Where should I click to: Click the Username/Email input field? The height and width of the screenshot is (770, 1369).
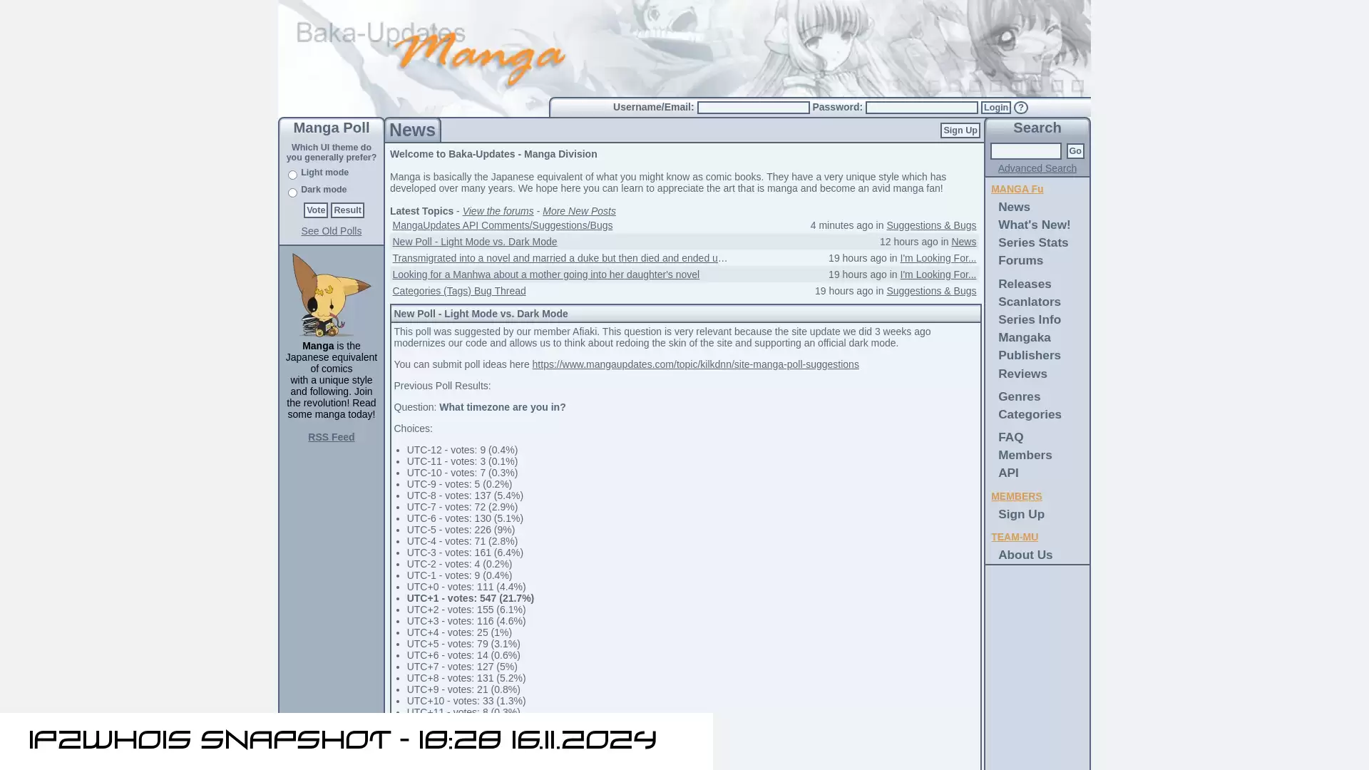tap(753, 108)
